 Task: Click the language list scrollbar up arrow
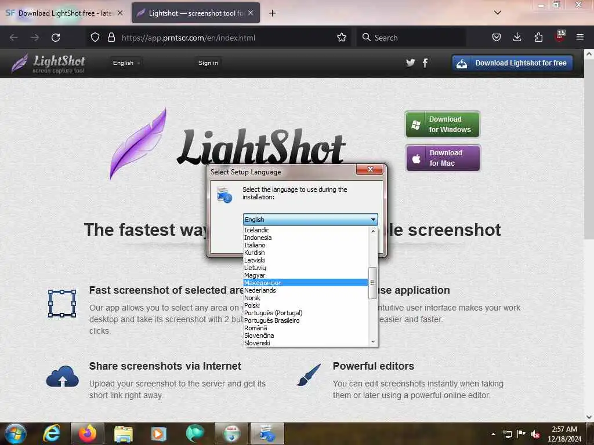373,231
